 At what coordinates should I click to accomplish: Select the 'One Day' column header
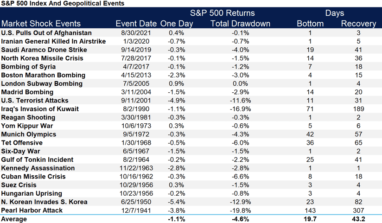click(177, 24)
